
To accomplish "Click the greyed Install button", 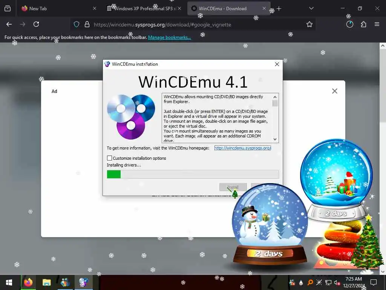I will [233, 187].
